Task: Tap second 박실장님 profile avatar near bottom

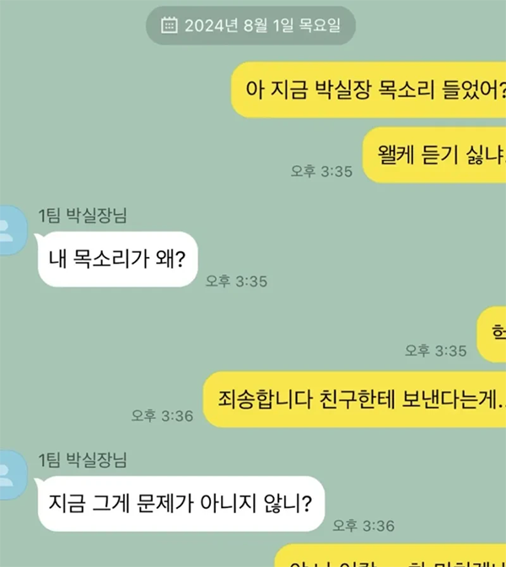Action: pyautogui.click(x=13, y=475)
